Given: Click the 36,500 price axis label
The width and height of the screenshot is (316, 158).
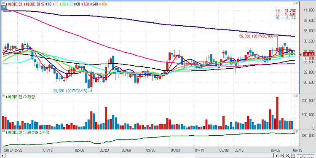Looking at the screenshot, I should 308,41.
